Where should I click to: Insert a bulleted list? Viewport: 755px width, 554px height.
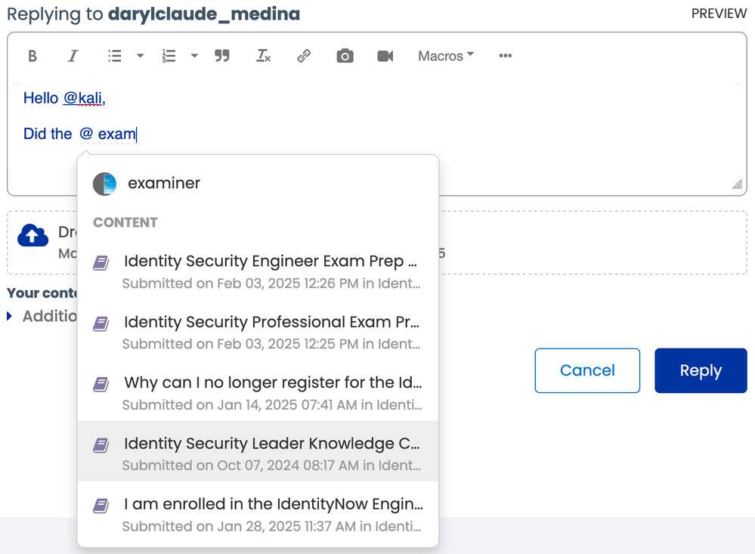(115, 56)
